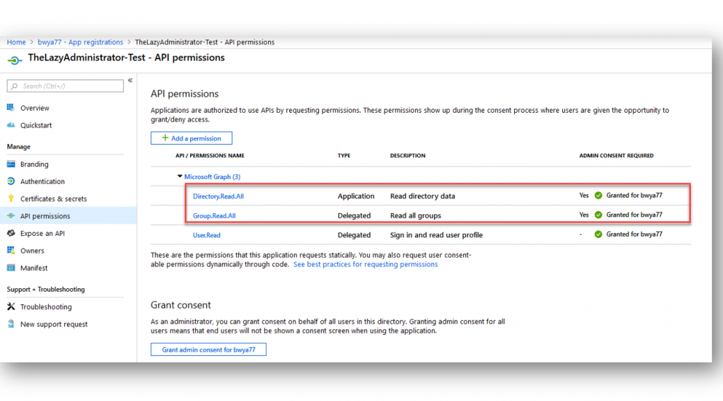Click the Admin Consent Required column header

pos(616,156)
